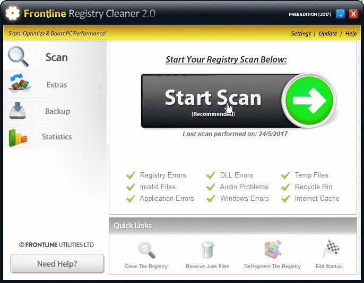
Task: Toggle the Internet Cache checkmark
Action: pyautogui.click(x=285, y=199)
